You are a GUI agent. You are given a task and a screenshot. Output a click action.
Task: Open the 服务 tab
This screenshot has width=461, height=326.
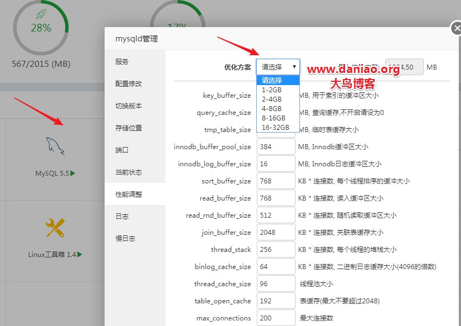point(135,62)
